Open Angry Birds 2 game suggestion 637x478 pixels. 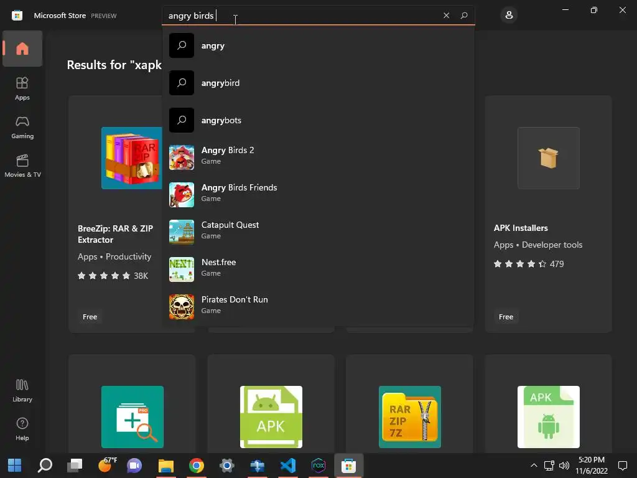(318, 157)
